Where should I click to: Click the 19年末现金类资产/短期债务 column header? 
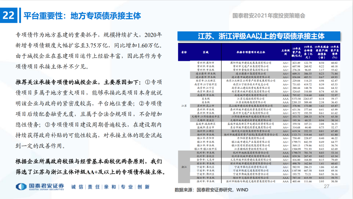(x=322, y=52)
